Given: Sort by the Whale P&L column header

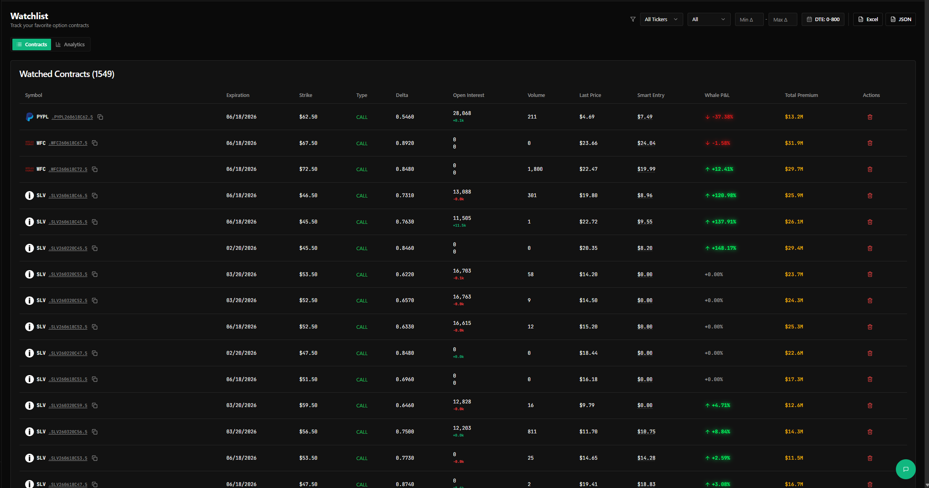Looking at the screenshot, I should (x=717, y=95).
